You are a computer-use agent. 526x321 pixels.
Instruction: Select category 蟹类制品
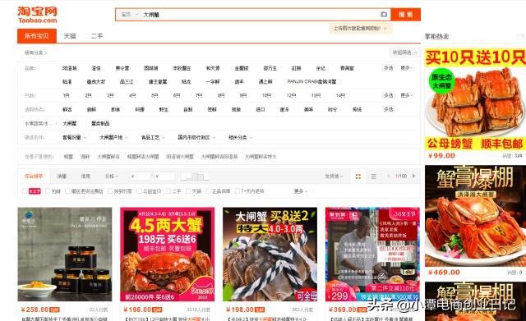click(x=100, y=123)
